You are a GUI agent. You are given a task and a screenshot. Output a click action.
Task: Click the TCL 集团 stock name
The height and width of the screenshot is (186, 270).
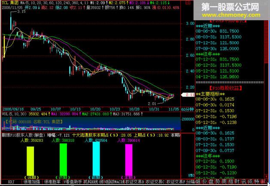(10, 3)
